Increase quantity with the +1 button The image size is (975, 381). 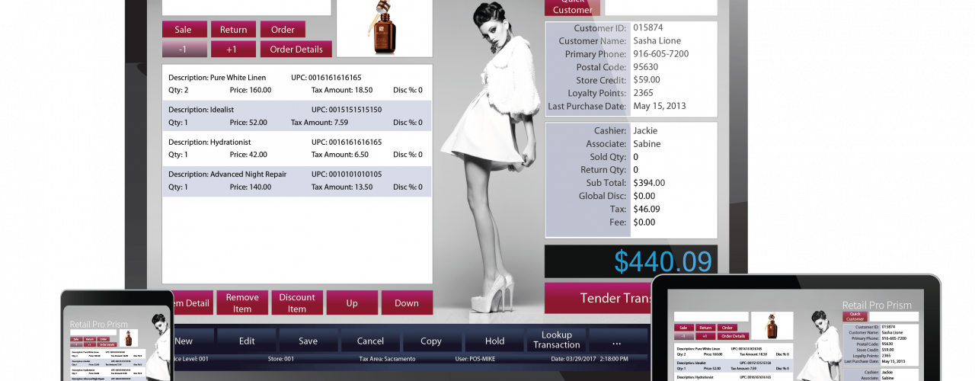(x=234, y=49)
